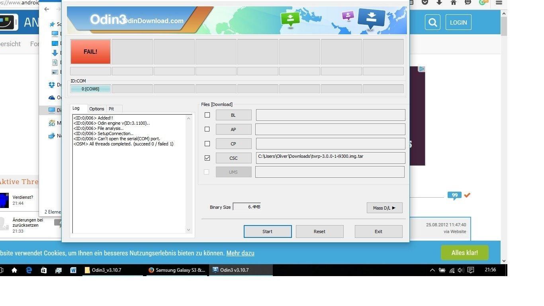Select the SD card icon in Explorer sidebar

pyautogui.click(x=52, y=123)
